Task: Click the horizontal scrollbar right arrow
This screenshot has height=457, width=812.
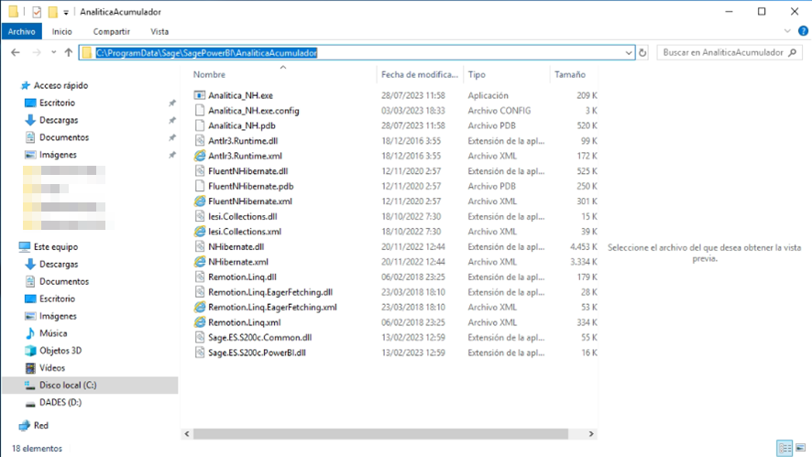Action: pyautogui.click(x=591, y=434)
